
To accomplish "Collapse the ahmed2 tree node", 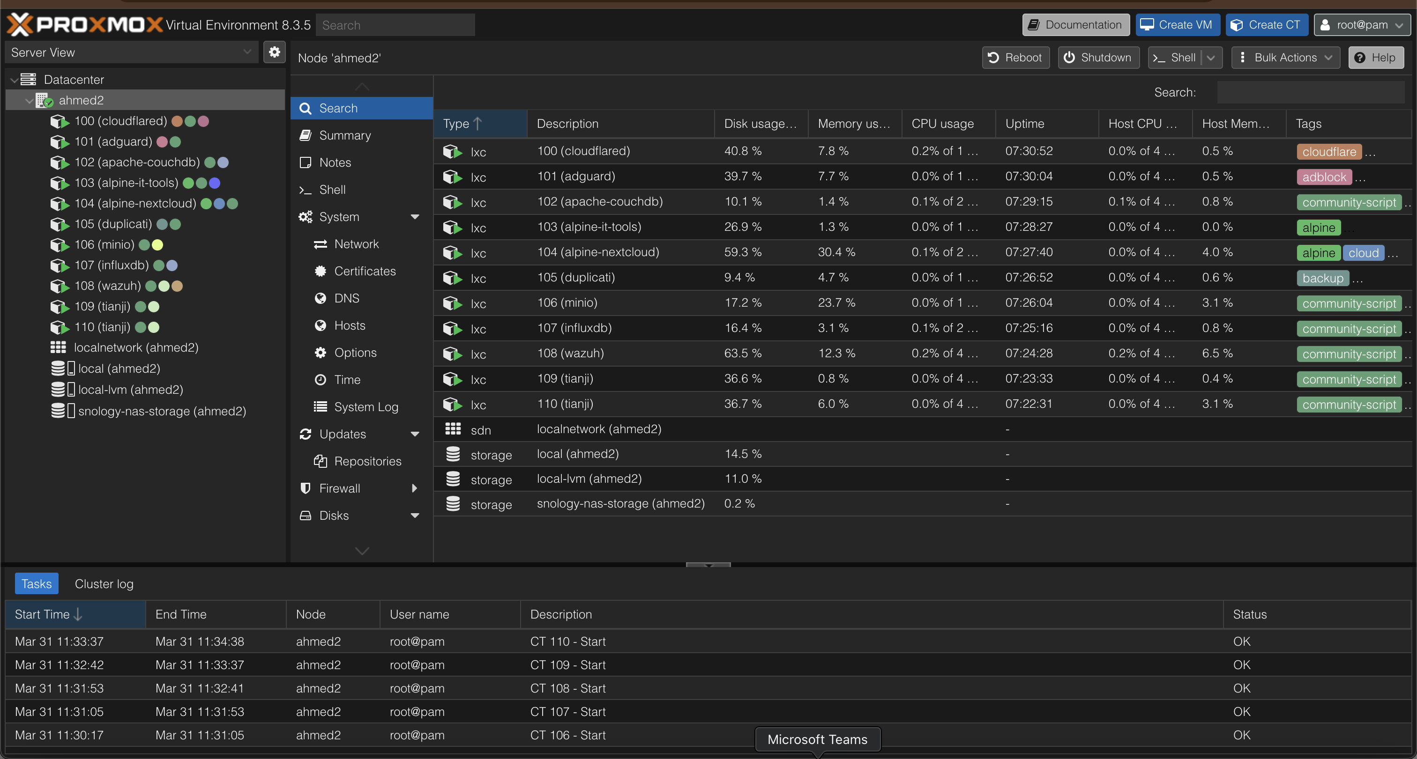I will (x=29, y=101).
